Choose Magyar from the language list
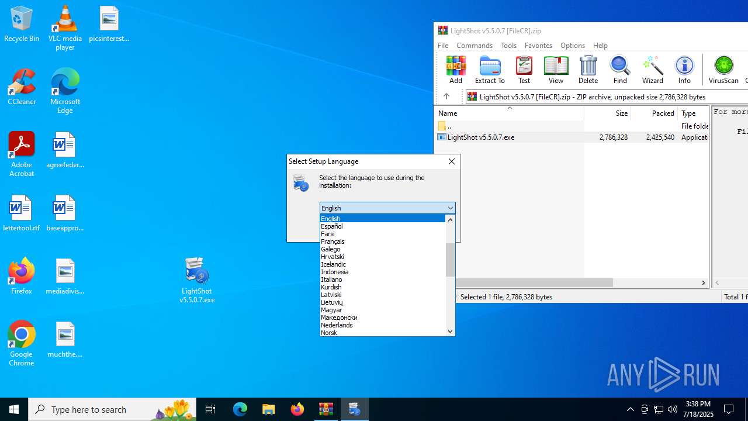 pos(383,310)
